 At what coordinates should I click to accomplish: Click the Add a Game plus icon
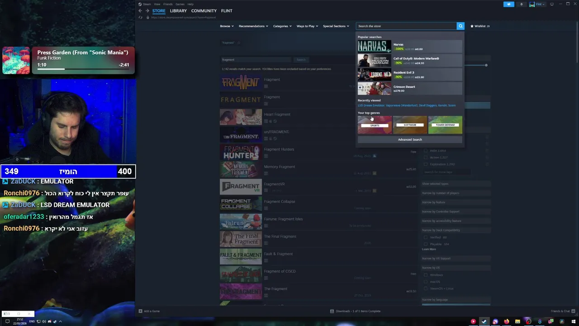click(140, 311)
